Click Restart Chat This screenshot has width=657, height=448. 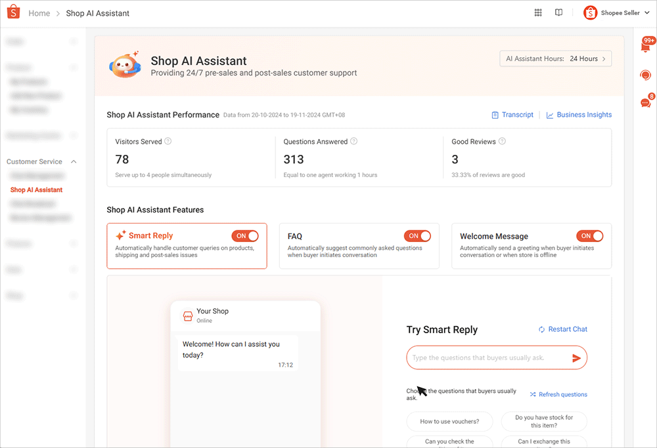coord(563,329)
